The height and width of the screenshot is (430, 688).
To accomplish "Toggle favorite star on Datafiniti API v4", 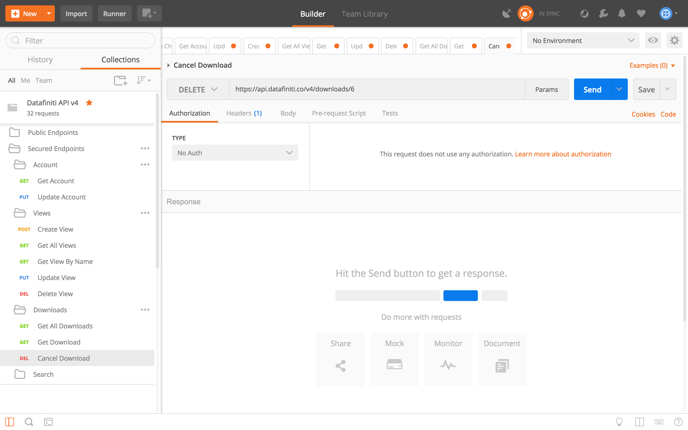I will coord(89,103).
